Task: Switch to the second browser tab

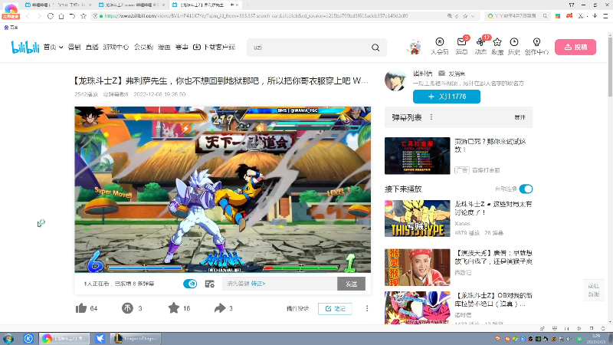Action: click(132, 5)
